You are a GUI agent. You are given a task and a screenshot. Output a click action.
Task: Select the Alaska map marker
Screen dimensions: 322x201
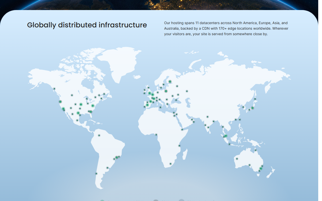coord(54,89)
